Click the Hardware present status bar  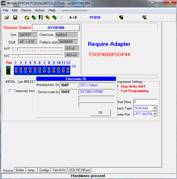pos(88,176)
